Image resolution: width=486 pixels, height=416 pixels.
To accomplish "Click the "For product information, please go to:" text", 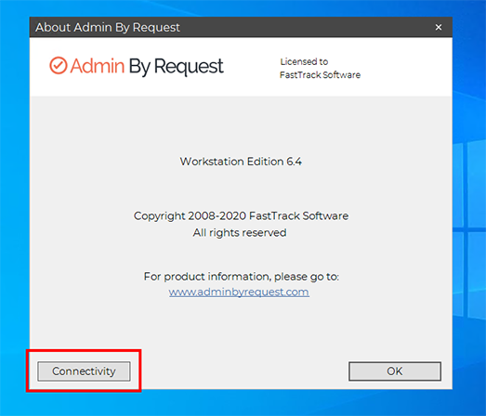I will click(241, 277).
